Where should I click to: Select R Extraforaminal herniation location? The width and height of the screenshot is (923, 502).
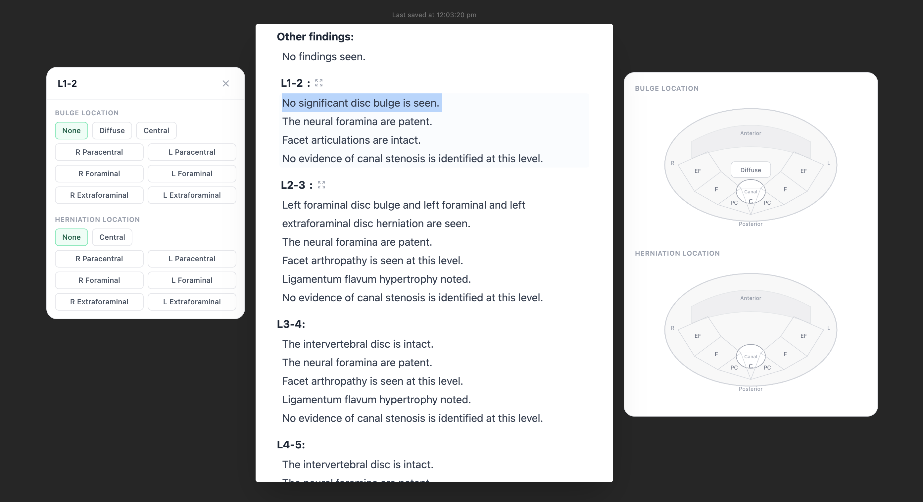click(x=99, y=302)
